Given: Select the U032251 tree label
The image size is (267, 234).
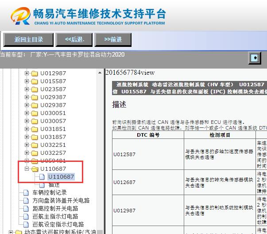Looking at the screenshot, I should pos(53,145).
